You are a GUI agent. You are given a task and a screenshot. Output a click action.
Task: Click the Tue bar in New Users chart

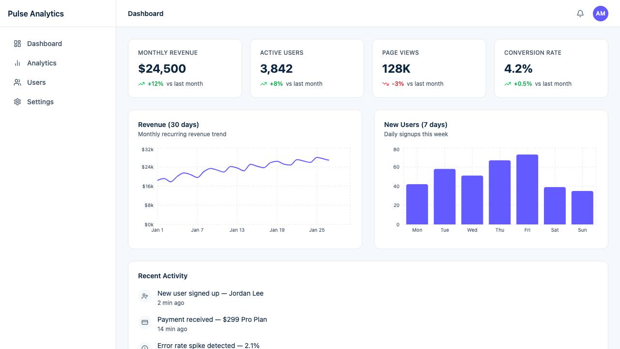click(x=445, y=197)
